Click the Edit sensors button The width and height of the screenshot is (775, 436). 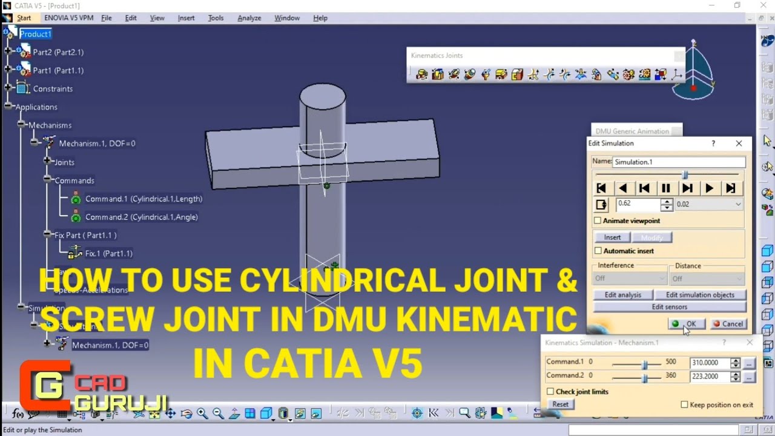pyautogui.click(x=669, y=307)
